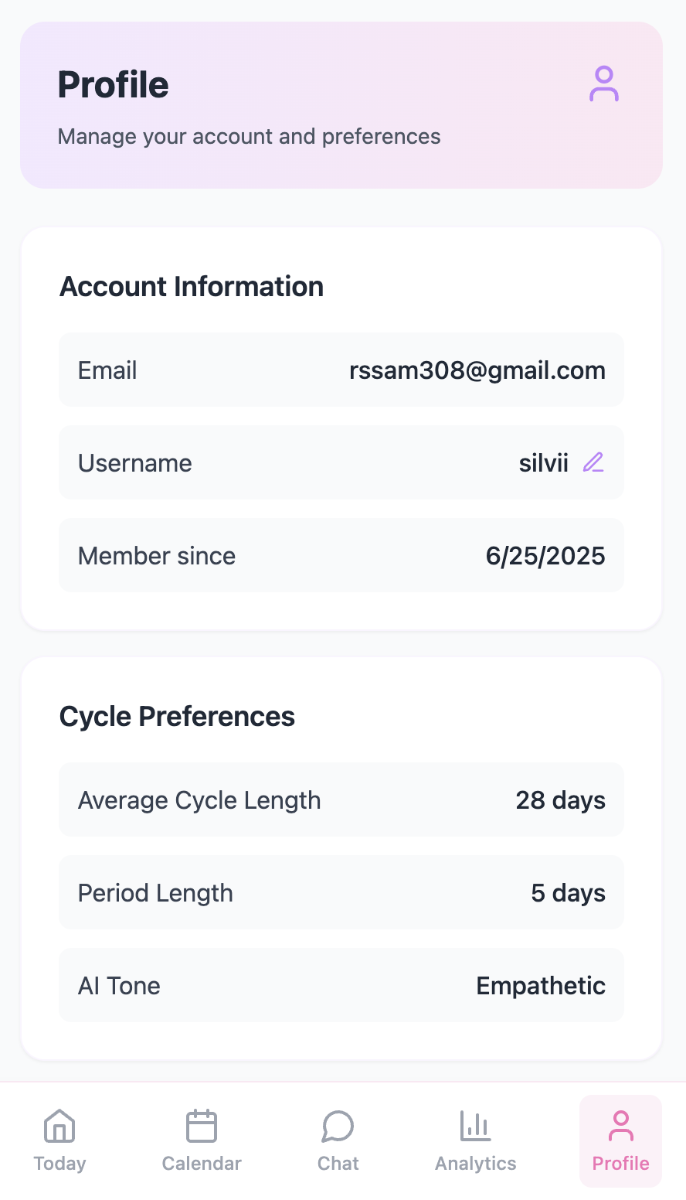Image resolution: width=686 pixels, height=1200 pixels.
Task: Click the Period Length row
Action: coord(341,892)
